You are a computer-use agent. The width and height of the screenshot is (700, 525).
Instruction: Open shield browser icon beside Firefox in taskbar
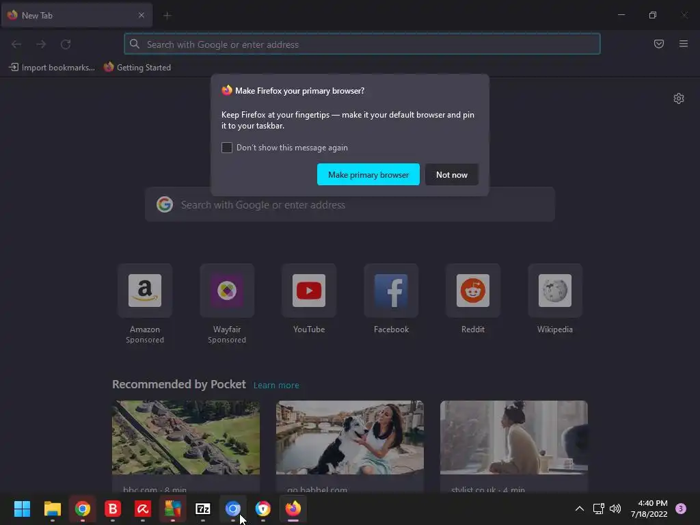[263, 509]
